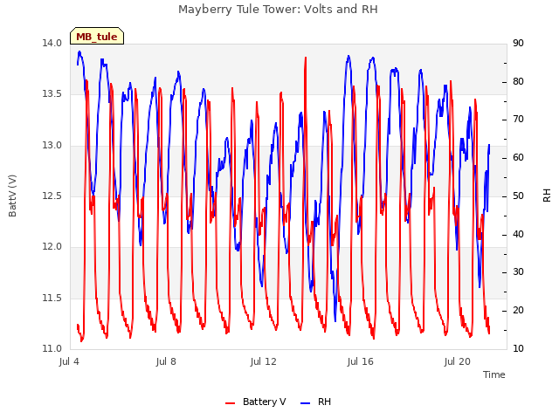Screen dimensions: 559x419
Task: Click the 80 RH tick label
Action: point(518,81)
